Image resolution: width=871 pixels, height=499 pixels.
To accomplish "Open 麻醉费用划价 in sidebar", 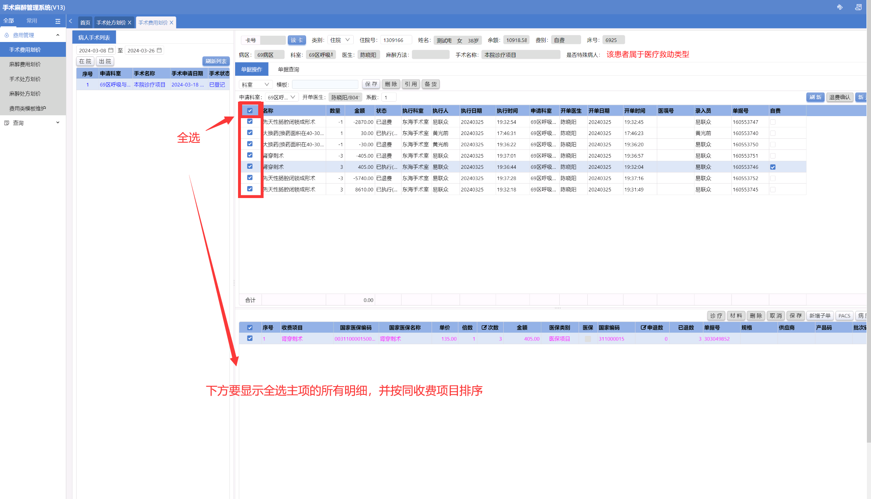I will (25, 64).
